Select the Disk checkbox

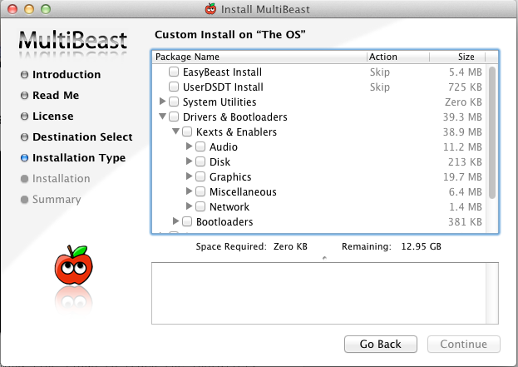coord(200,161)
